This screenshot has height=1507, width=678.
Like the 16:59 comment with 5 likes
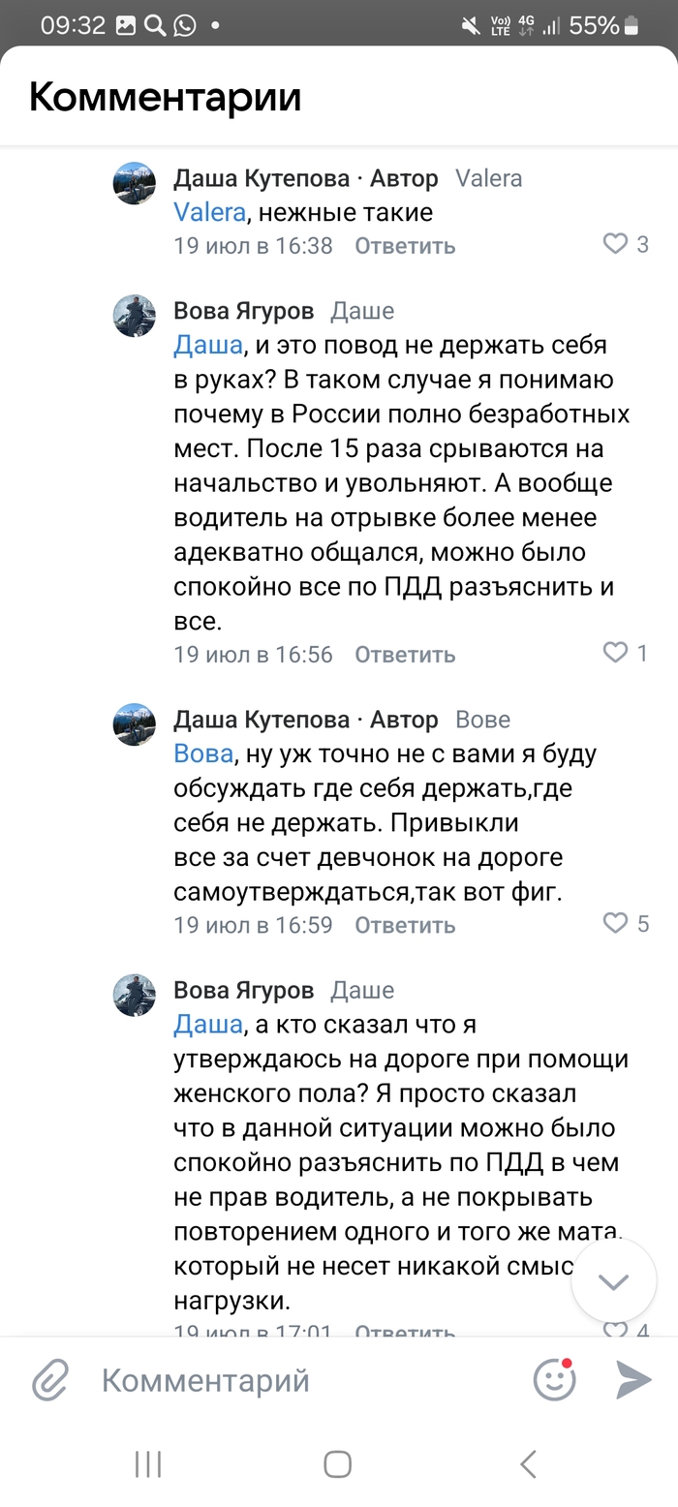616,923
